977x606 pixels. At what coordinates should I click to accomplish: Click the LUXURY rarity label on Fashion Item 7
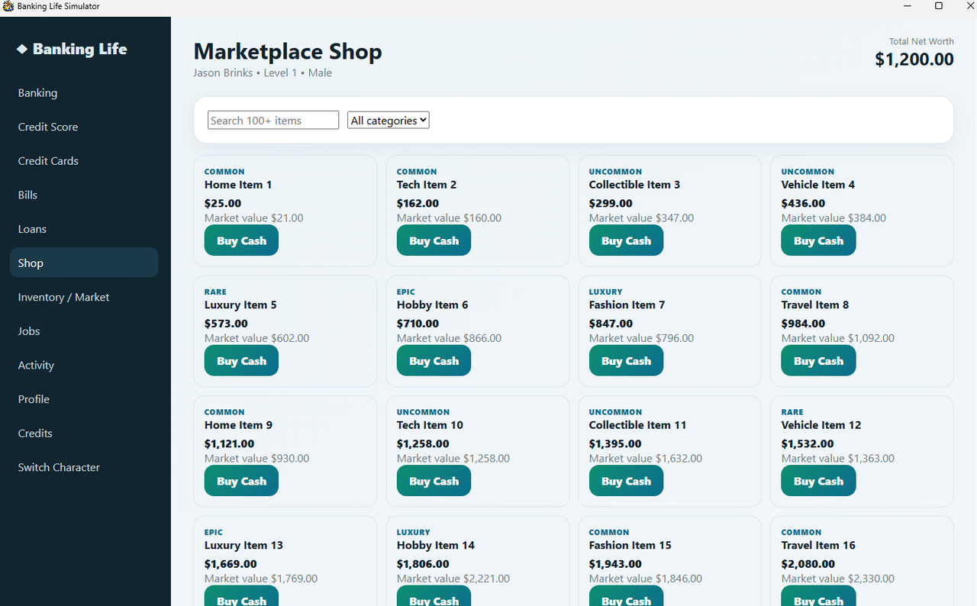pos(606,292)
